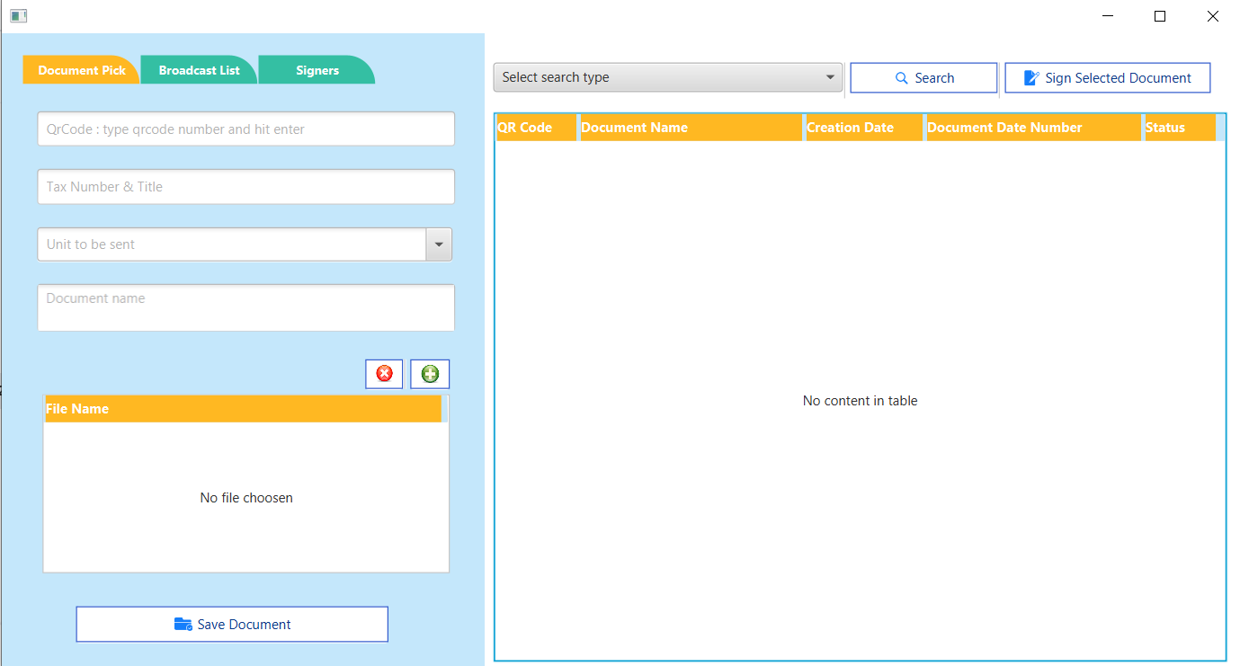The width and height of the screenshot is (1240, 666).
Task: Click the red remove file icon
Action: (x=384, y=374)
